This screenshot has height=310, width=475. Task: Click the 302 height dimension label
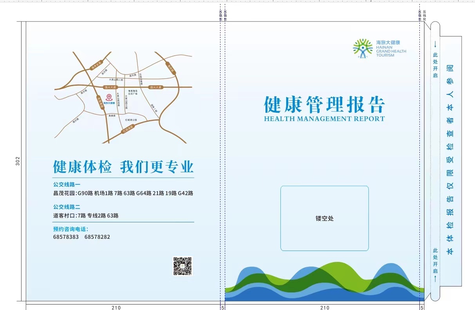[x=18, y=161]
